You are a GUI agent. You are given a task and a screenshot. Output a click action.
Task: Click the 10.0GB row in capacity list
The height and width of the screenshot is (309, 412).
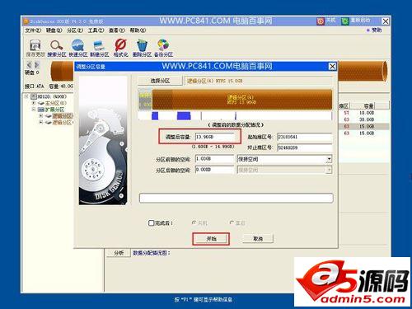(x=363, y=113)
